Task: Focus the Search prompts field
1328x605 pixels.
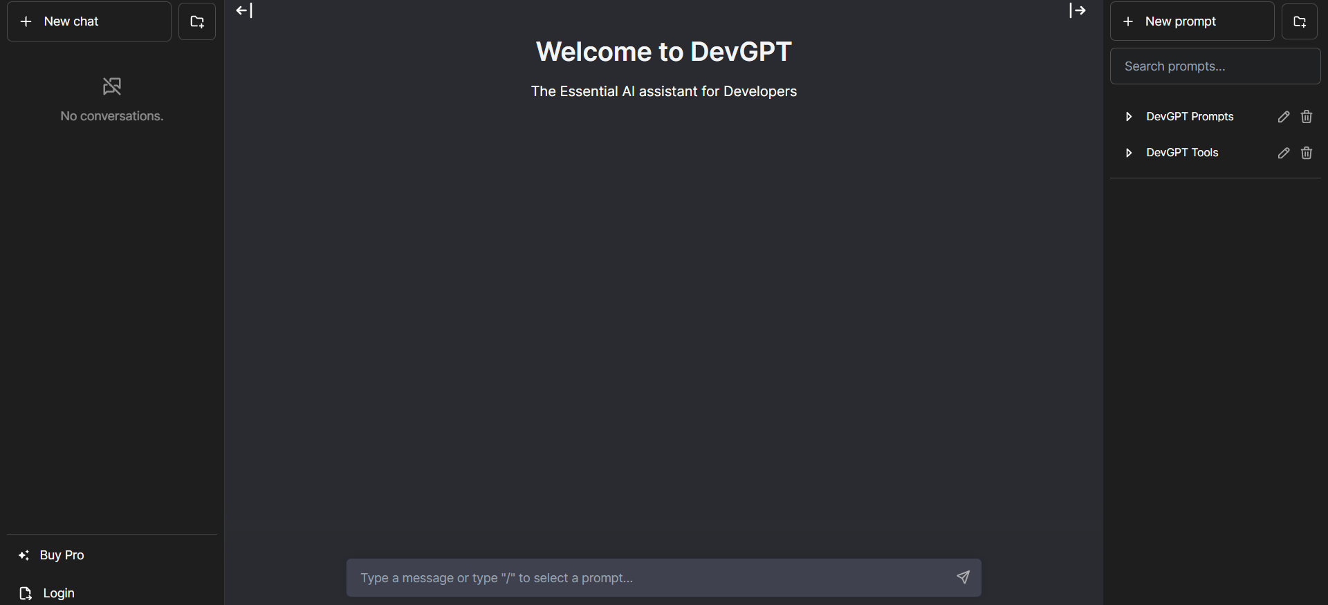Action: (1215, 66)
